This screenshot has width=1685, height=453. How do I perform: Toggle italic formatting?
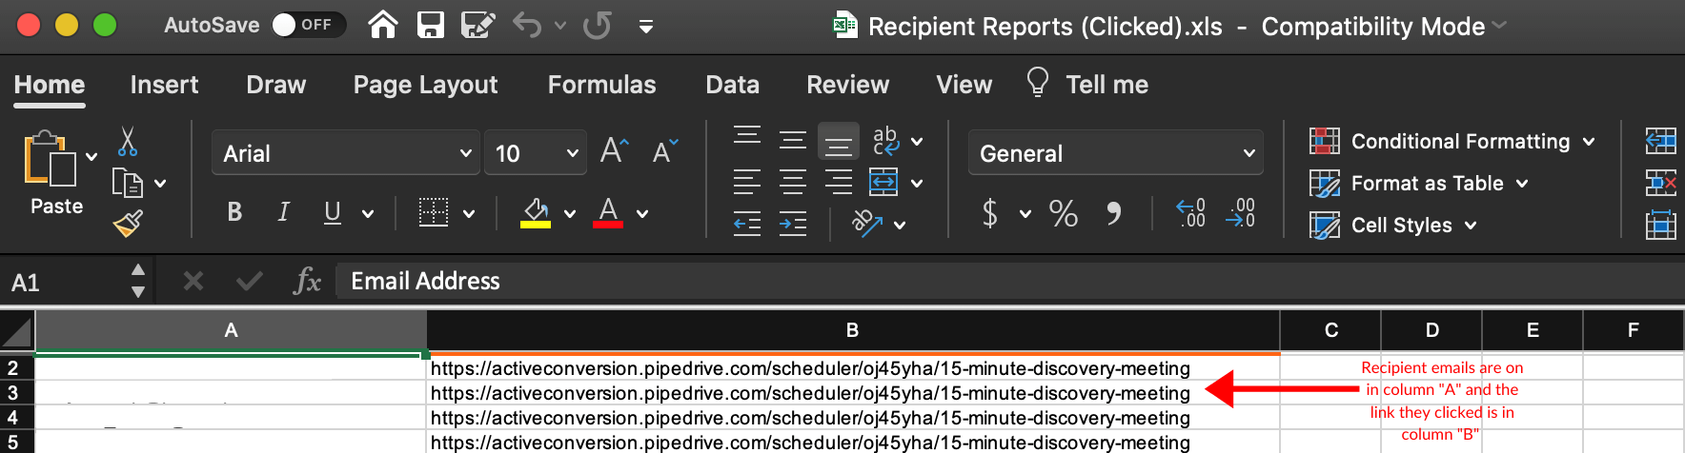pyautogui.click(x=283, y=212)
